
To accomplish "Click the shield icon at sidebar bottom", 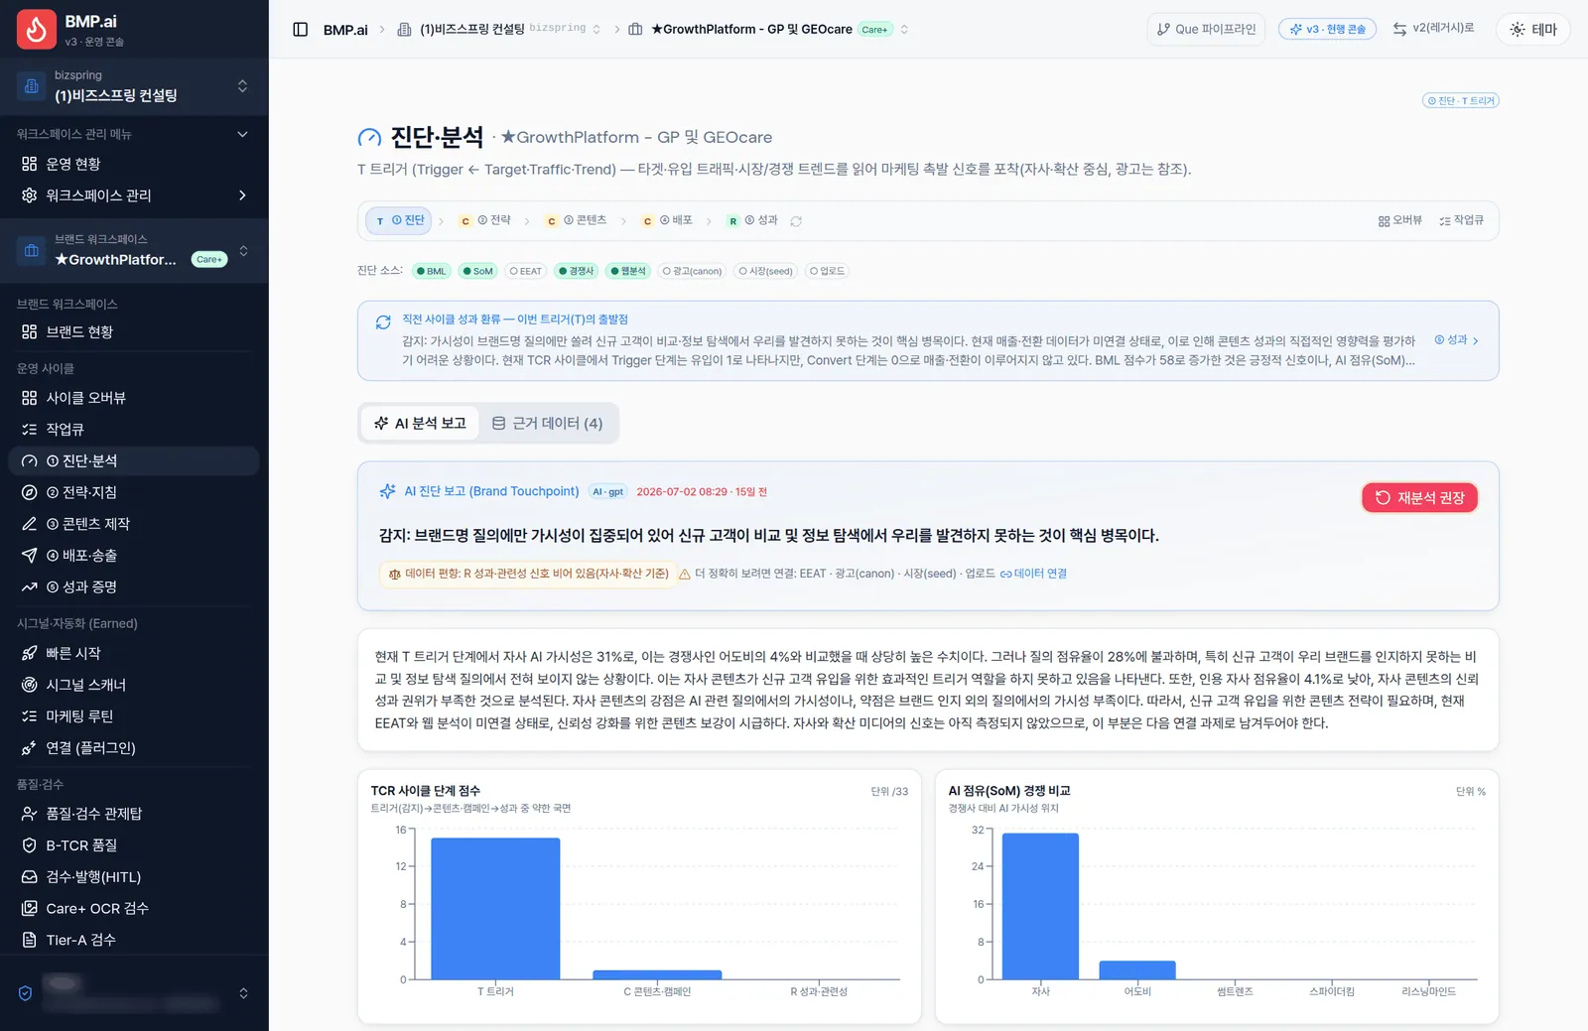I will 26,993.
